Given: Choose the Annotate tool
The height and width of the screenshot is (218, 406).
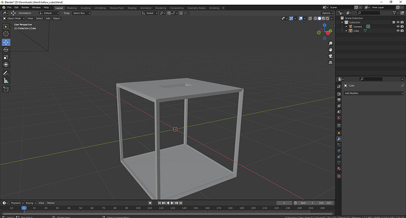Looking at the screenshot, I should pyautogui.click(x=6, y=73).
